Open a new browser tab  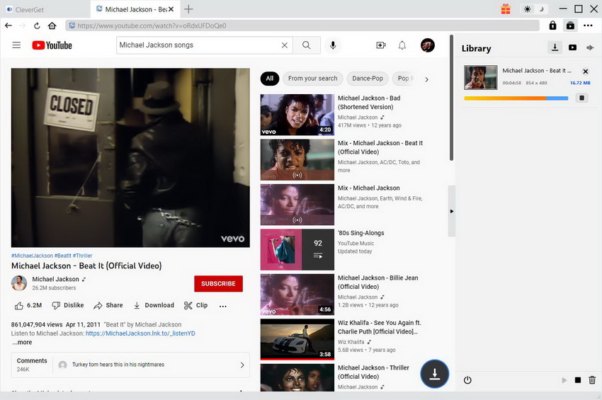click(x=188, y=9)
